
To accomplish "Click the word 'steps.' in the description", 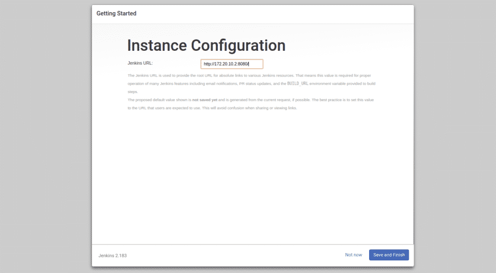I will (x=133, y=91).
